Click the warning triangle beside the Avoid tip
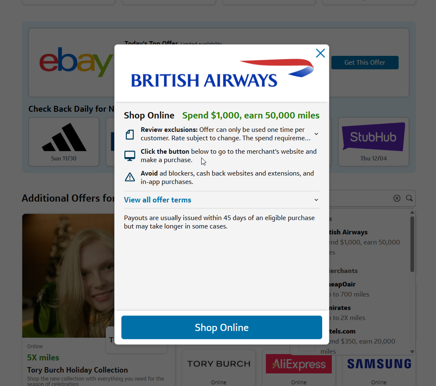Screen dimensions: 436x386 tap(130, 177)
